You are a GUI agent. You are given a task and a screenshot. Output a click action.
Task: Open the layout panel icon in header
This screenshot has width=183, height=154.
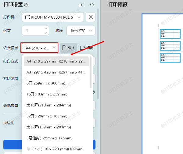point(82,5)
